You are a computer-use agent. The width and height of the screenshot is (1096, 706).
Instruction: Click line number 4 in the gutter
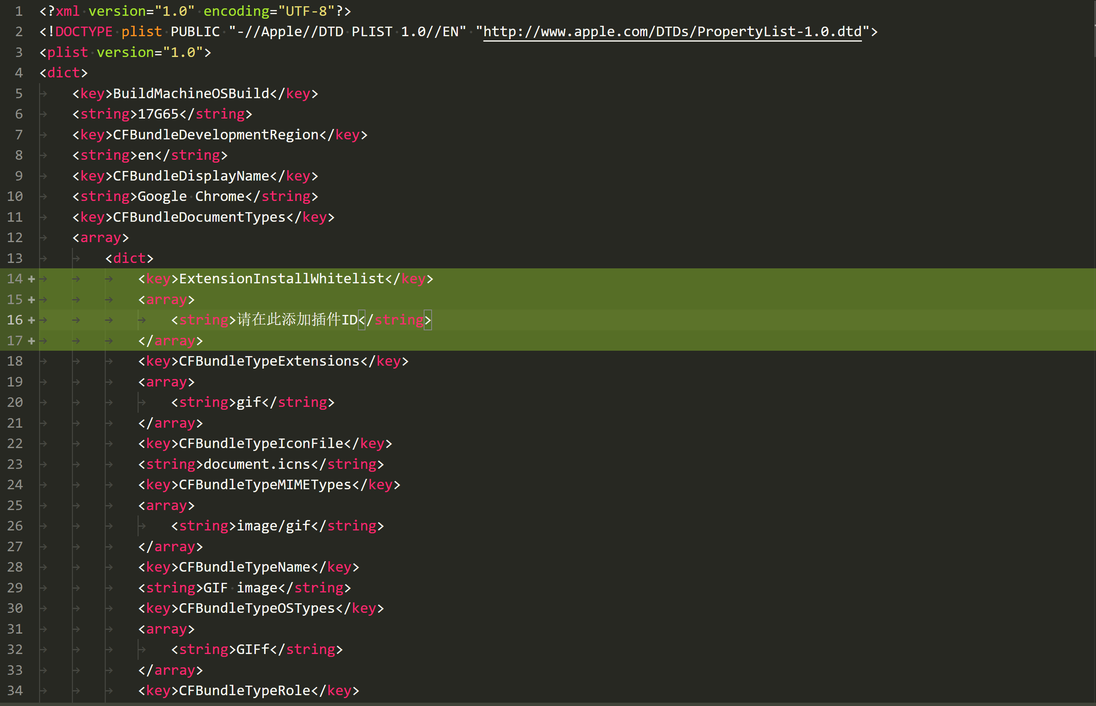[19, 73]
